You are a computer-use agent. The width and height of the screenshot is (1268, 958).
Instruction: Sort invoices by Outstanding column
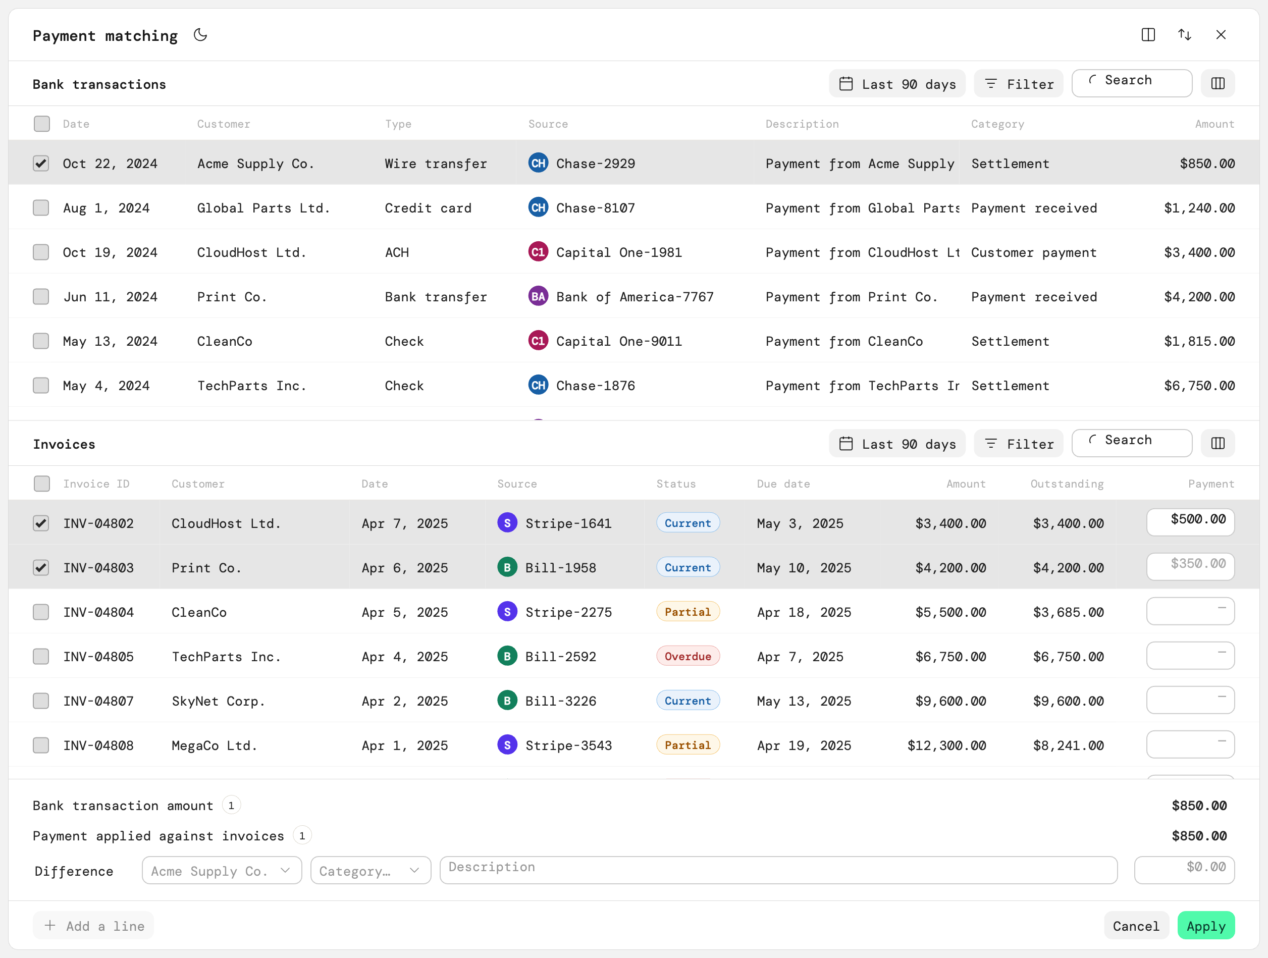point(1067,484)
